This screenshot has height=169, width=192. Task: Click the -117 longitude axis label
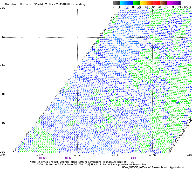coord(40,155)
